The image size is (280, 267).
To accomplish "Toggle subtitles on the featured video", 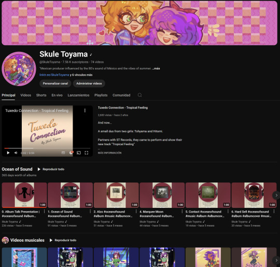I will click(63, 153).
